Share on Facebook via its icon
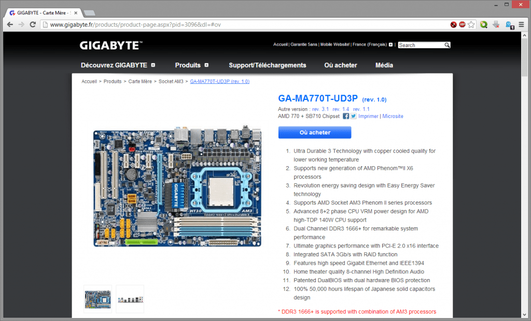This screenshot has width=531, height=321. pos(346,116)
